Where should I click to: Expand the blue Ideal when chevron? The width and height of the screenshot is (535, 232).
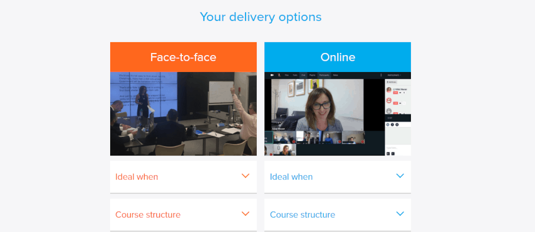[400, 176]
